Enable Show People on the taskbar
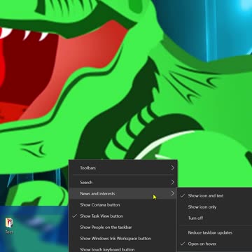This screenshot has height=252, width=252. pyautogui.click(x=123, y=227)
